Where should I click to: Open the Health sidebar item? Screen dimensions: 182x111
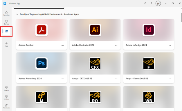[x=6, y=89]
